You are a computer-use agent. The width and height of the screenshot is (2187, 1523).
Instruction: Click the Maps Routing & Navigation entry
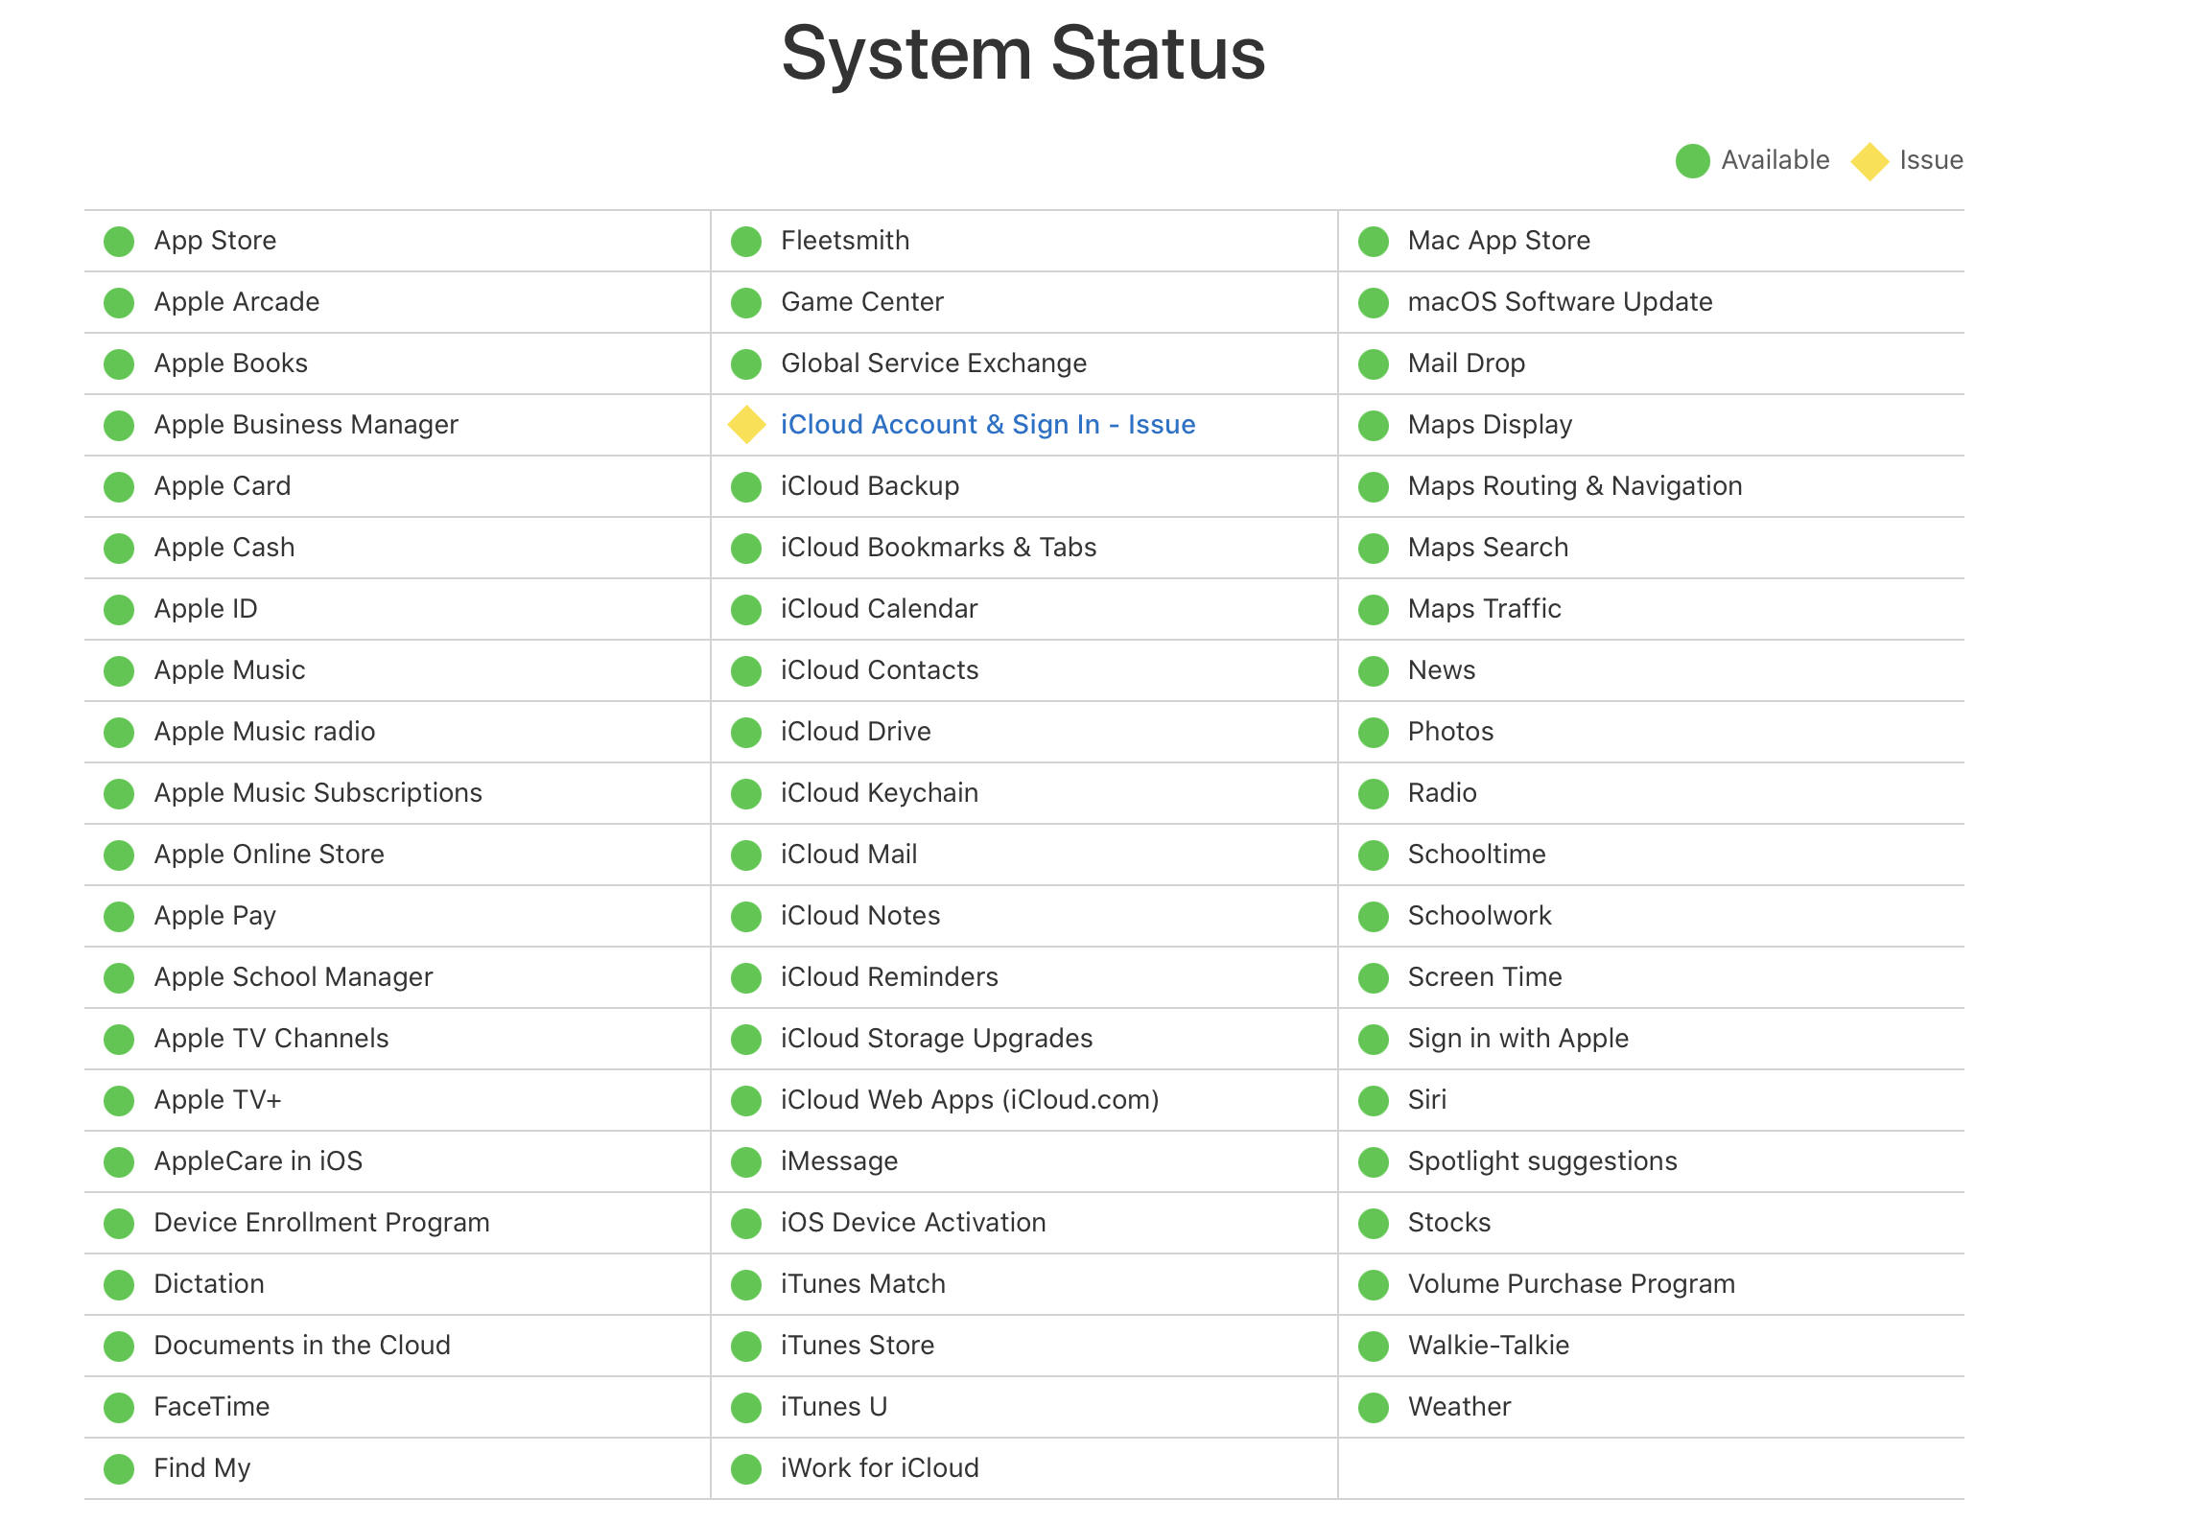1574,486
